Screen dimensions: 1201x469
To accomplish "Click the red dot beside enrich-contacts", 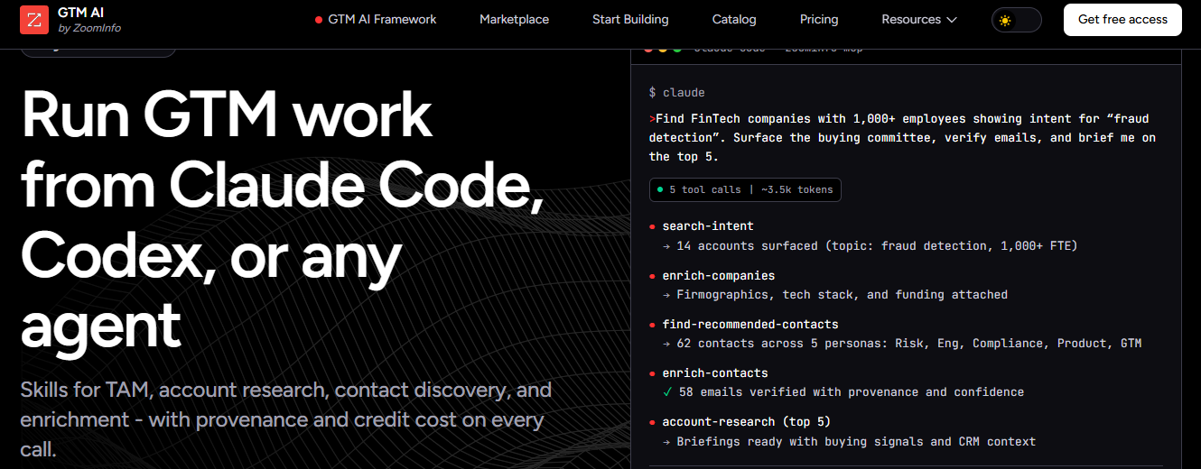I will 652,372.
